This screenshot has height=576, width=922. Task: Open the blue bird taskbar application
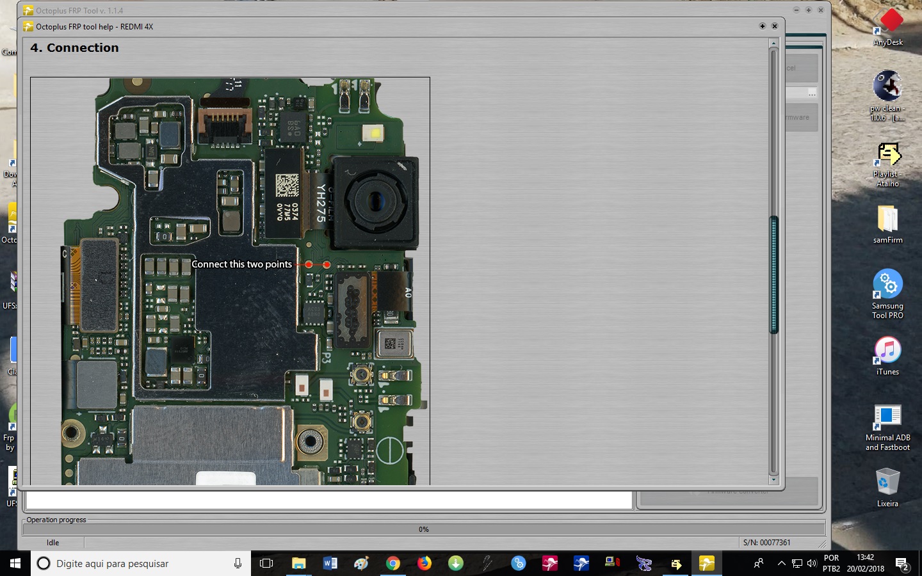(581, 563)
